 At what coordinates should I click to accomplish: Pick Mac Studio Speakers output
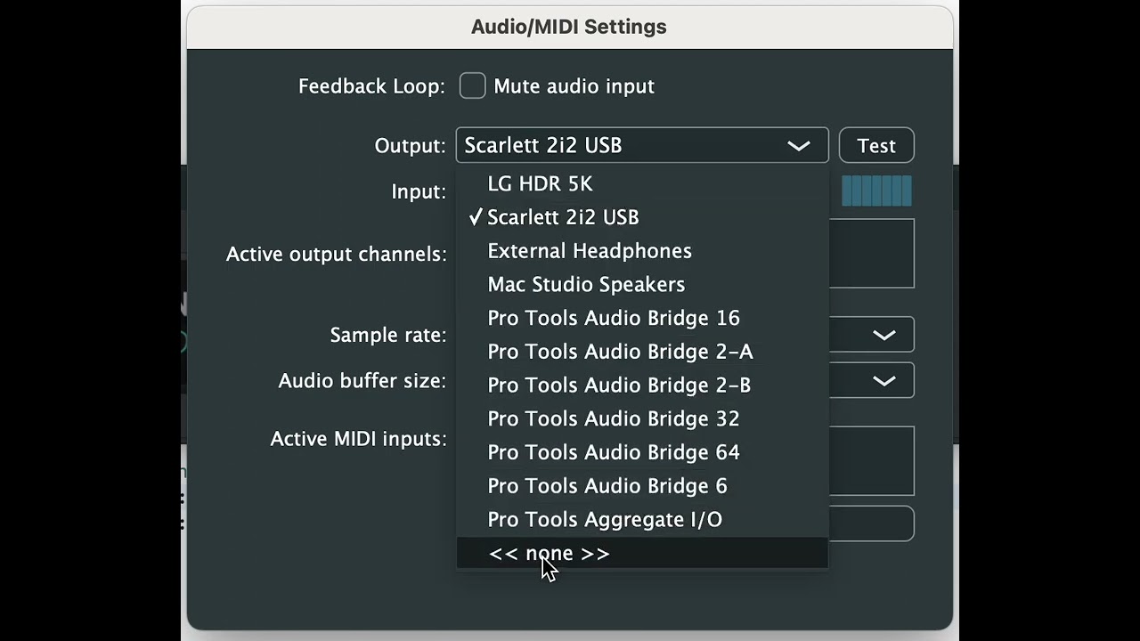[586, 285]
